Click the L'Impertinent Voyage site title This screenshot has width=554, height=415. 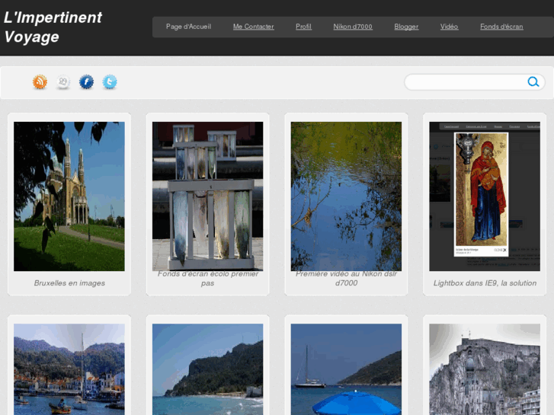(x=53, y=27)
